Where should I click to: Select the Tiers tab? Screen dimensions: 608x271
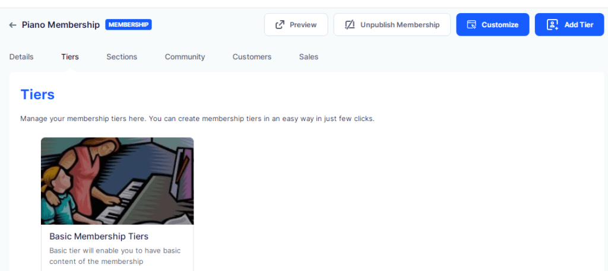coord(69,57)
